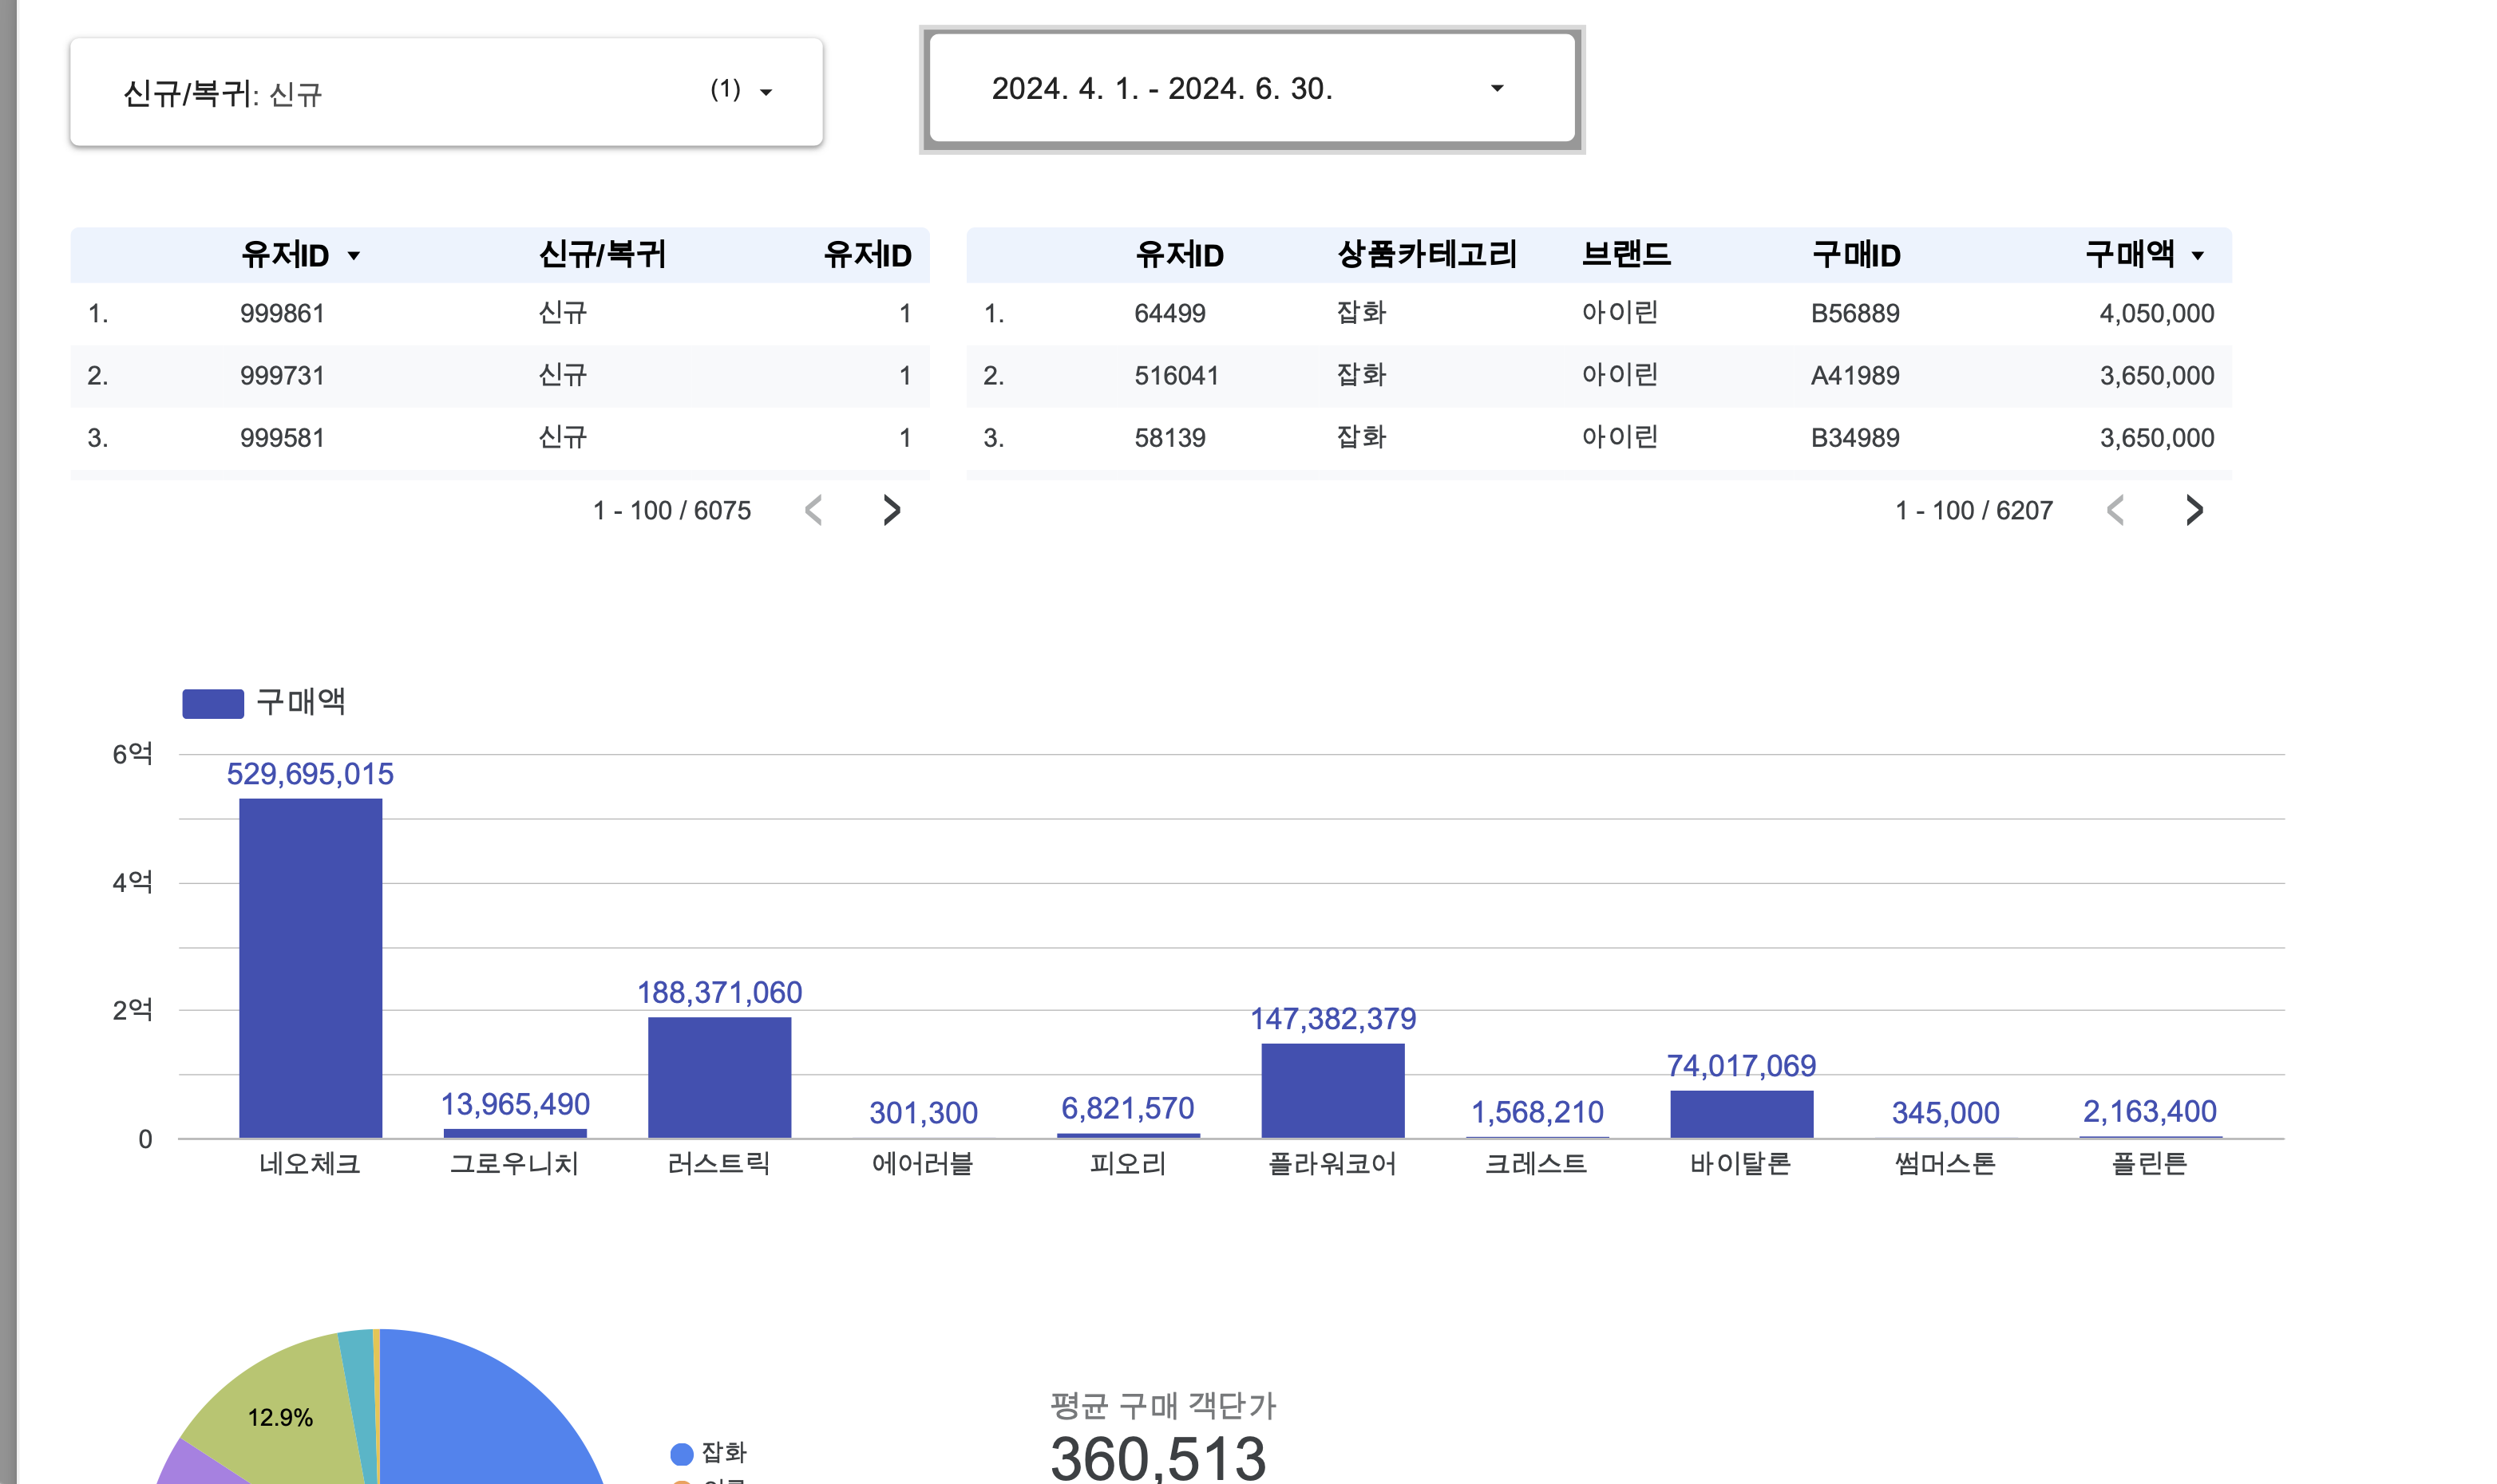This screenshot has width=2497, height=1484.
Task: Click the 바이탈론 bar in the chart
Action: (1742, 1114)
